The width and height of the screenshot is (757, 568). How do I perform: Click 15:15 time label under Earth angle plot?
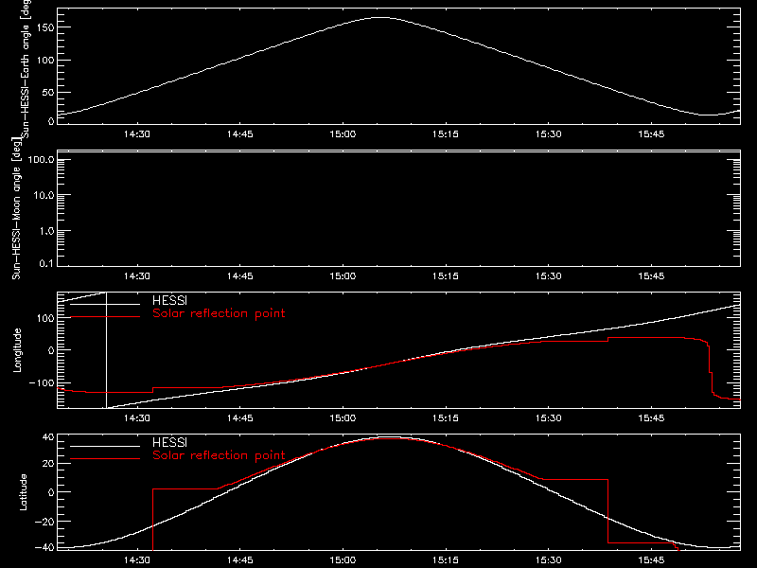click(x=446, y=134)
